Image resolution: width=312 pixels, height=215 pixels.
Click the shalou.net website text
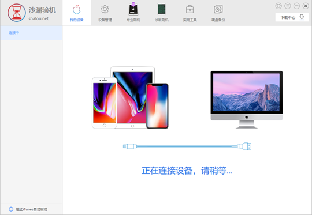pyautogui.click(x=38, y=18)
